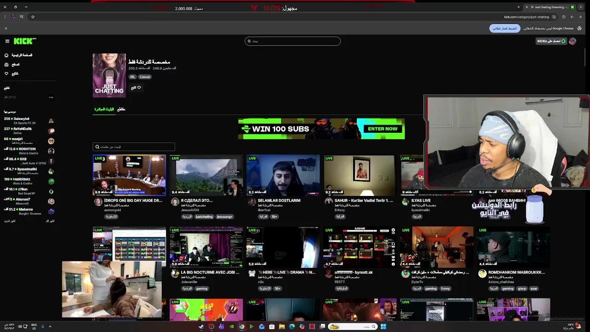Select the justchatting tag on JesusAVGN card

(x=204, y=217)
